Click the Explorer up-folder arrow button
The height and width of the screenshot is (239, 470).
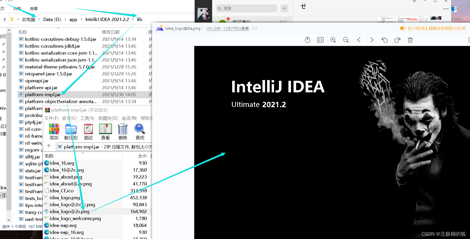5,19
